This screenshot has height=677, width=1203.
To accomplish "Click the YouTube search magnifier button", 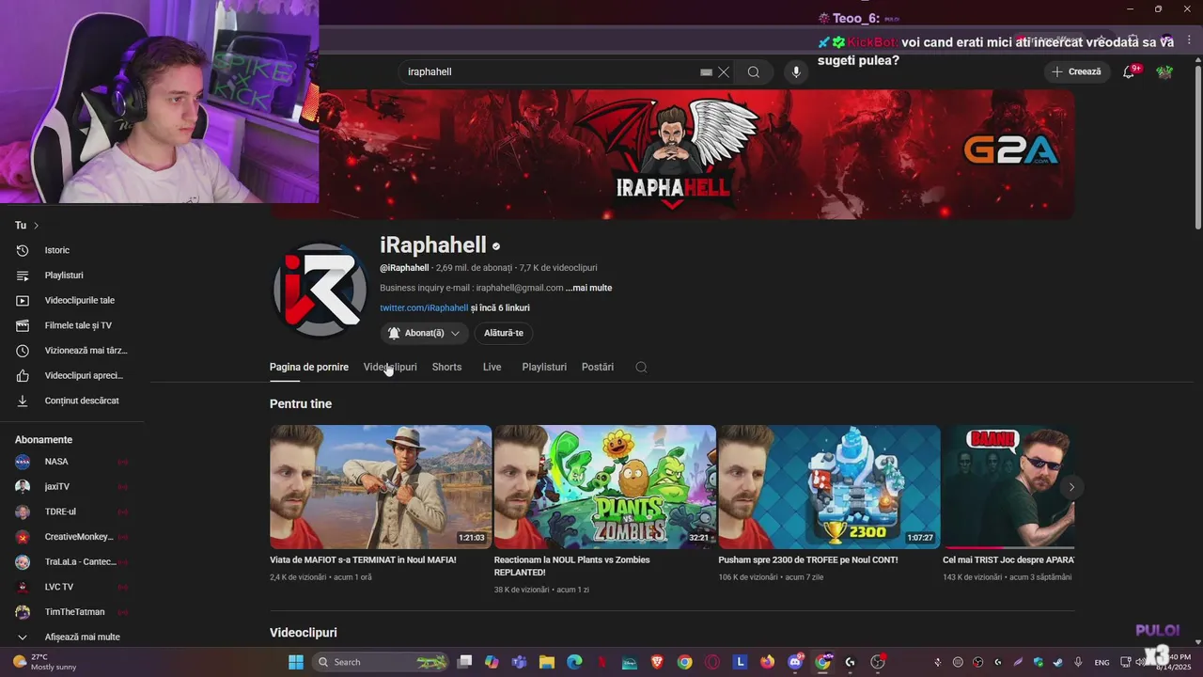I will point(754,71).
